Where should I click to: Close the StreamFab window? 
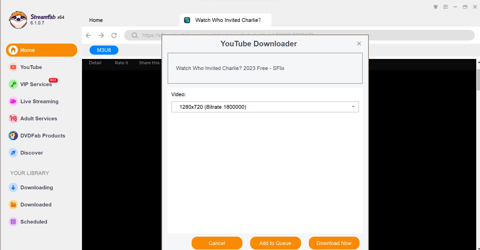tap(475, 7)
